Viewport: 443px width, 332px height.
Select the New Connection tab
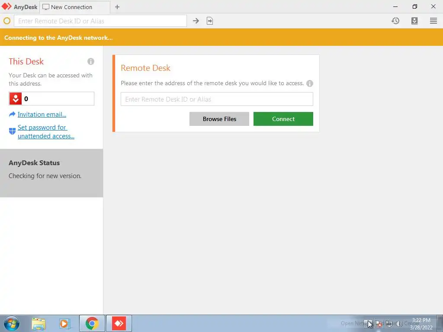pos(75,7)
